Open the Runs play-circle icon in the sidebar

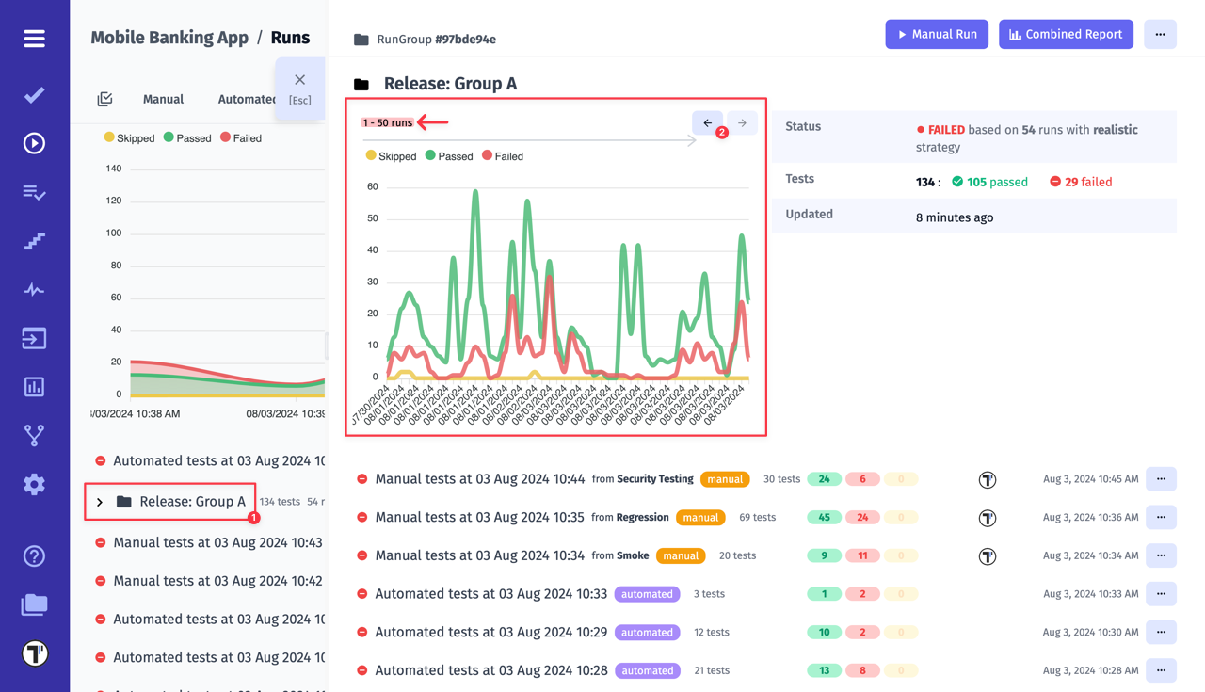(x=34, y=143)
